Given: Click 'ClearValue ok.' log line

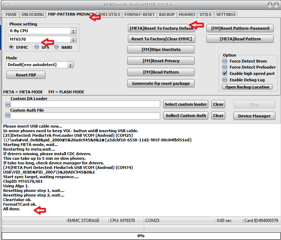Looking at the screenshot, I should pos(17,200).
